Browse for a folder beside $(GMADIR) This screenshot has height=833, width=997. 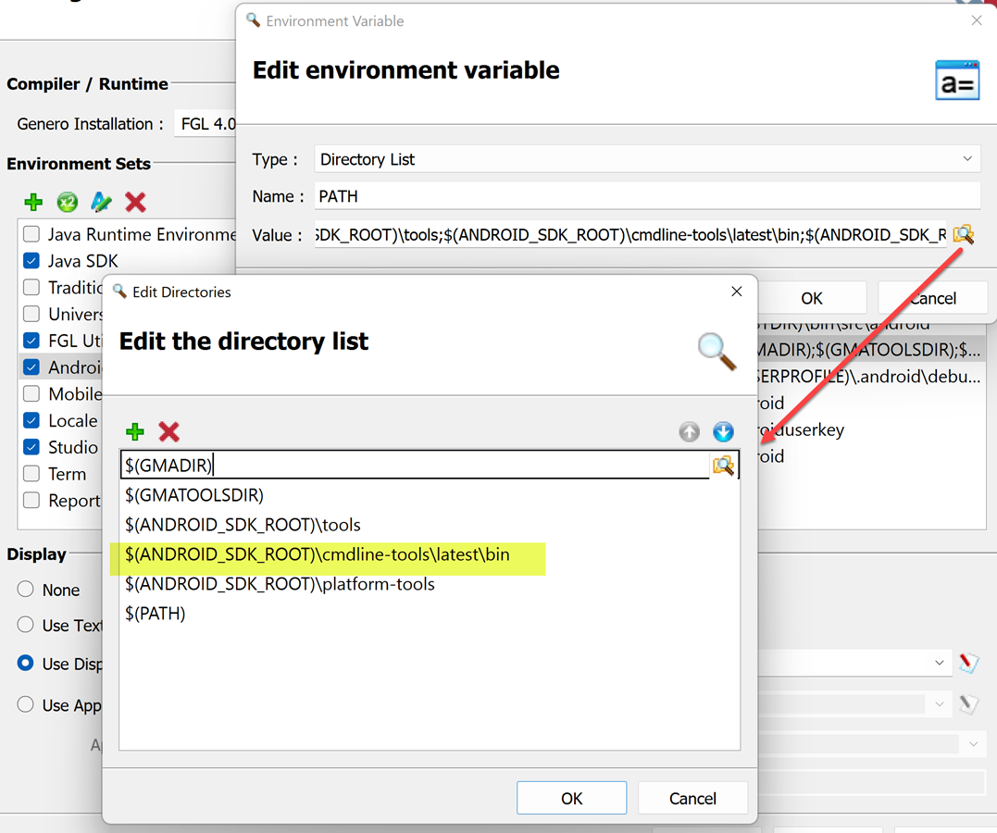[723, 466]
